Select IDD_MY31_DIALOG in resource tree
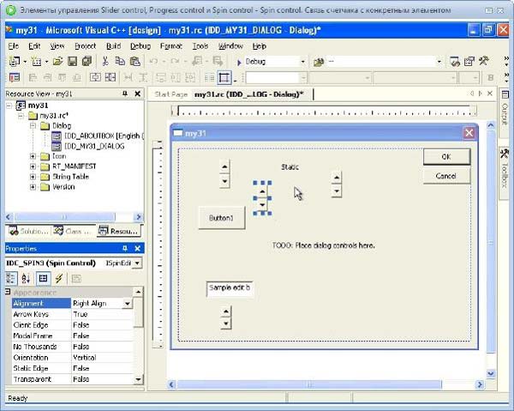514x411 pixels. click(x=93, y=146)
